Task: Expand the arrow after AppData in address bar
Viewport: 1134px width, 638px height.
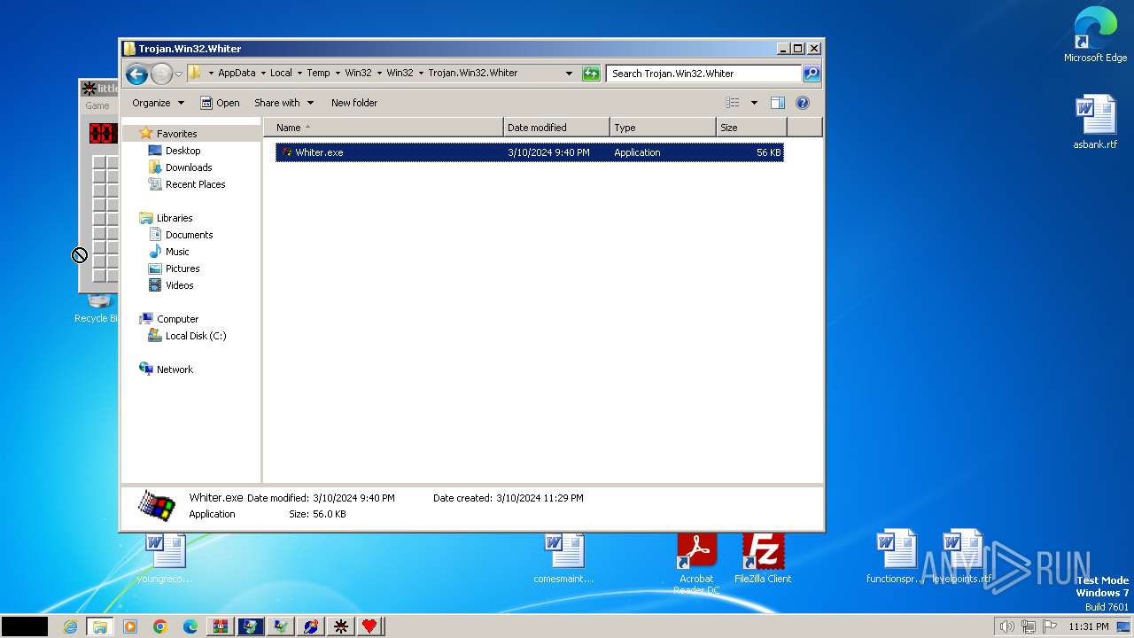Action: coord(263,74)
